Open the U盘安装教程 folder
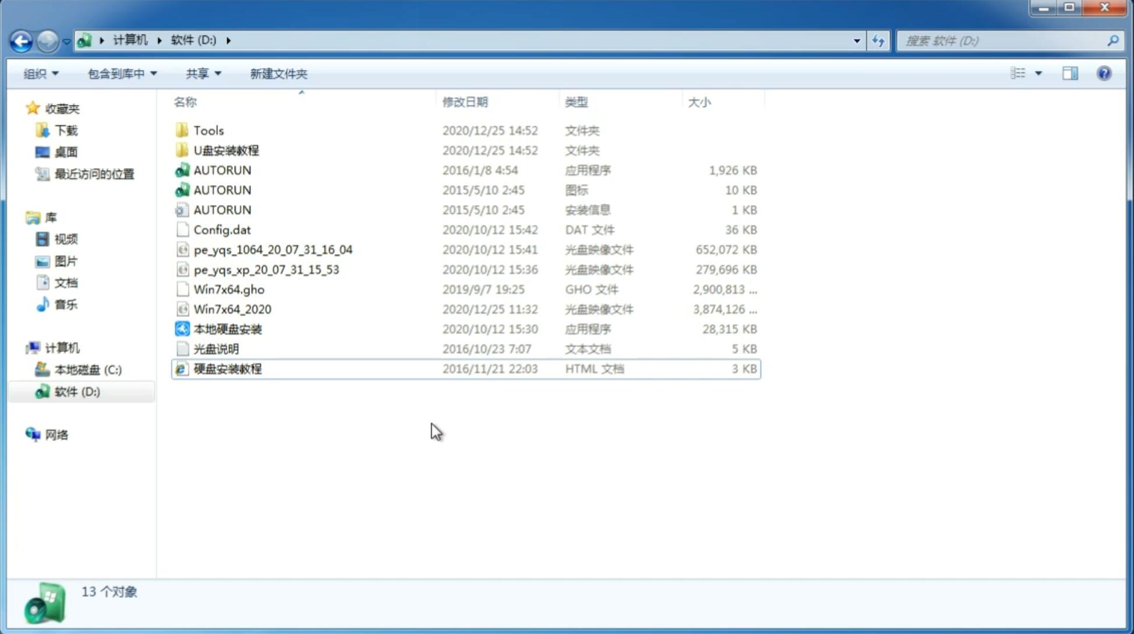The width and height of the screenshot is (1134, 634). coord(226,150)
